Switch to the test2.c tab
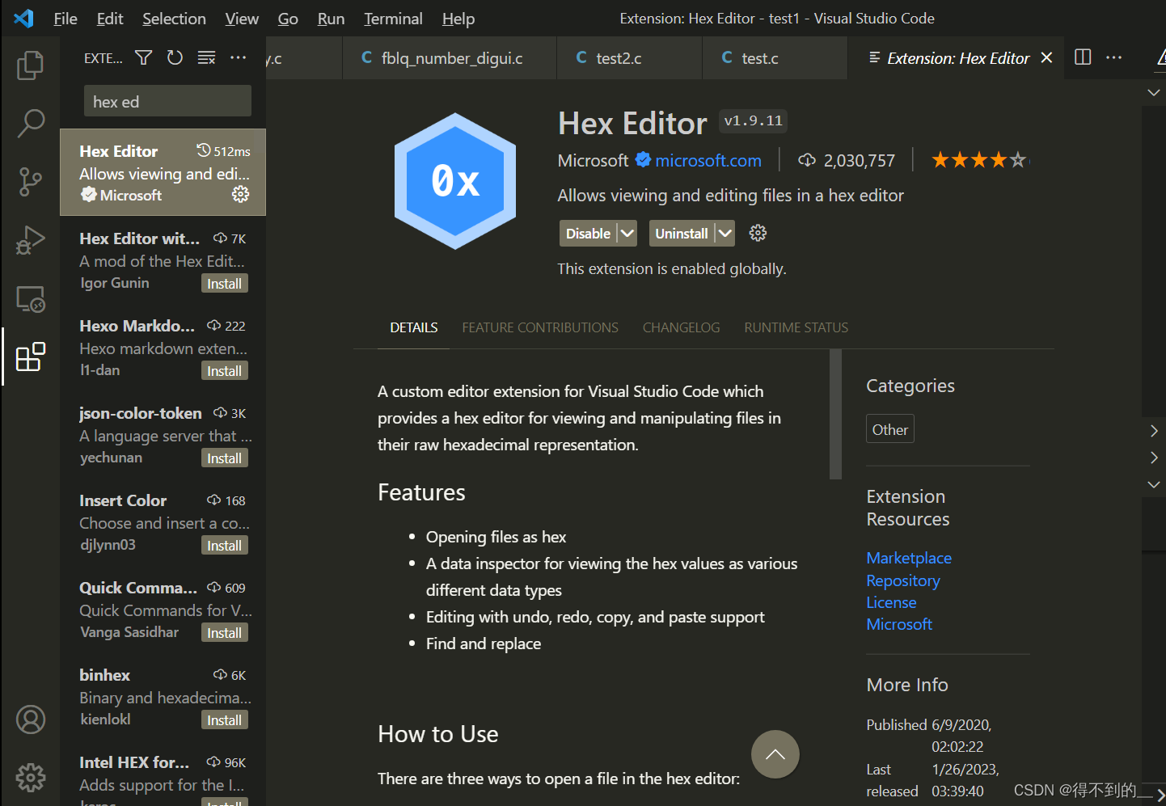This screenshot has height=806, width=1166. (629, 58)
